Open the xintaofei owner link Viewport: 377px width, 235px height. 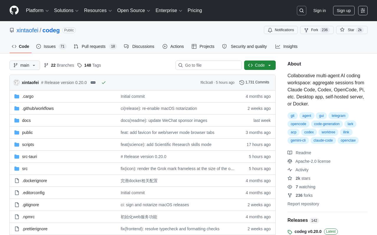point(27,30)
